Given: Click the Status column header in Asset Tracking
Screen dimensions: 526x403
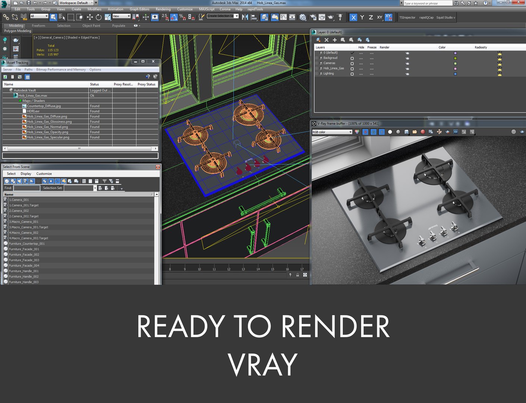Looking at the screenshot, I should tap(100, 84).
